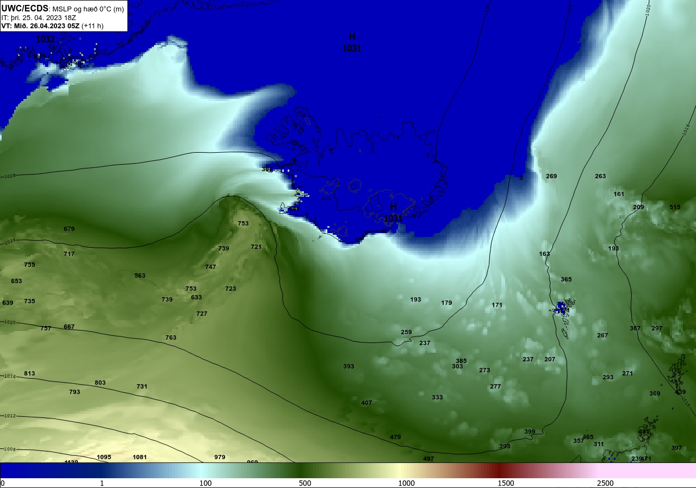Viewport: 696px width, 488px height.
Task: Select the value 747 on the map
Action: coord(210,267)
